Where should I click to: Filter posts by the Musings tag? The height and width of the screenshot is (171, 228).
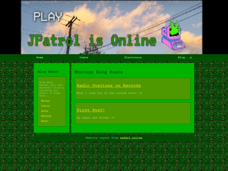pos(46,116)
